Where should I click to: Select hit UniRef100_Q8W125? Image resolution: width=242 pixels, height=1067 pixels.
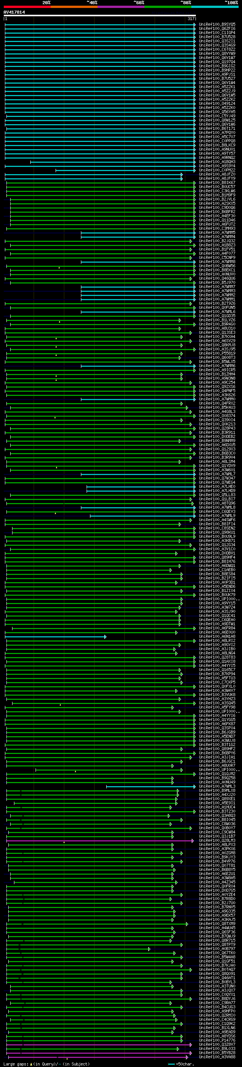point(217,120)
